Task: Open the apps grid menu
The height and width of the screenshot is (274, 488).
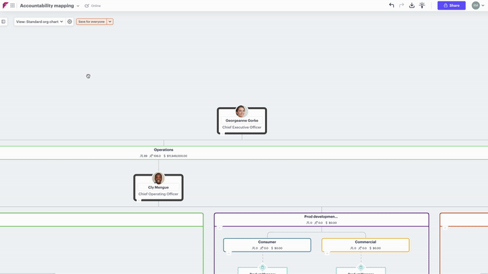Action: pyautogui.click(x=12, y=5)
